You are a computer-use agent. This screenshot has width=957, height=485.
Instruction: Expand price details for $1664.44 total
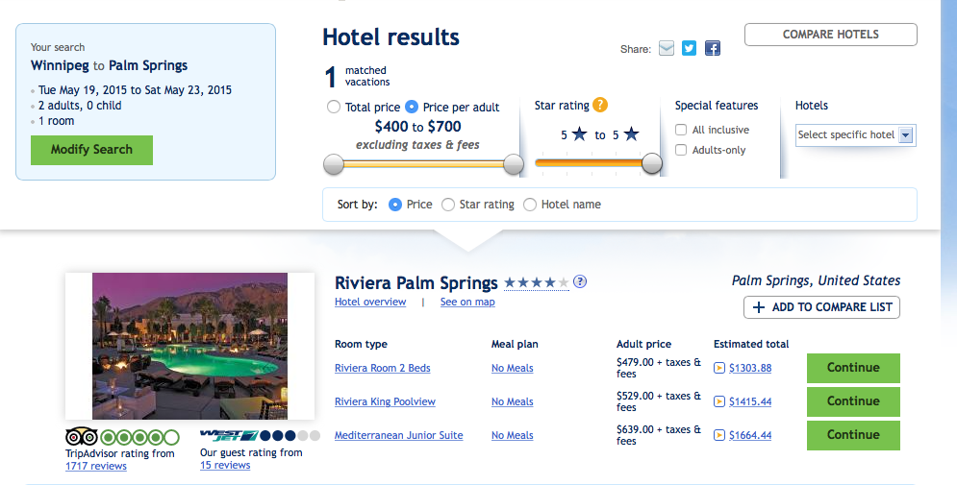719,435
